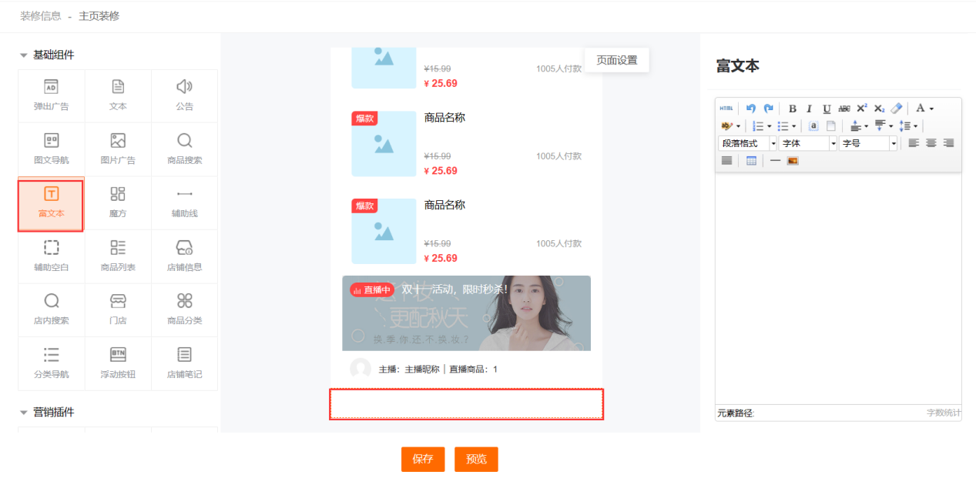
Task: Open the 段落格式 dropdown
Action: (746, 143)
